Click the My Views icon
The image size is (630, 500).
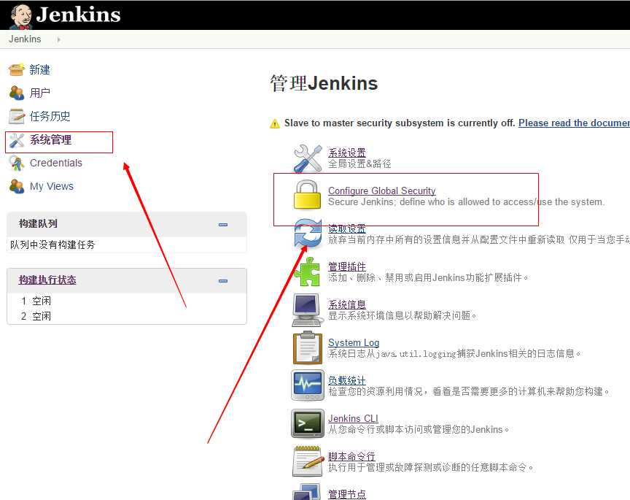(x=17, y=186)
